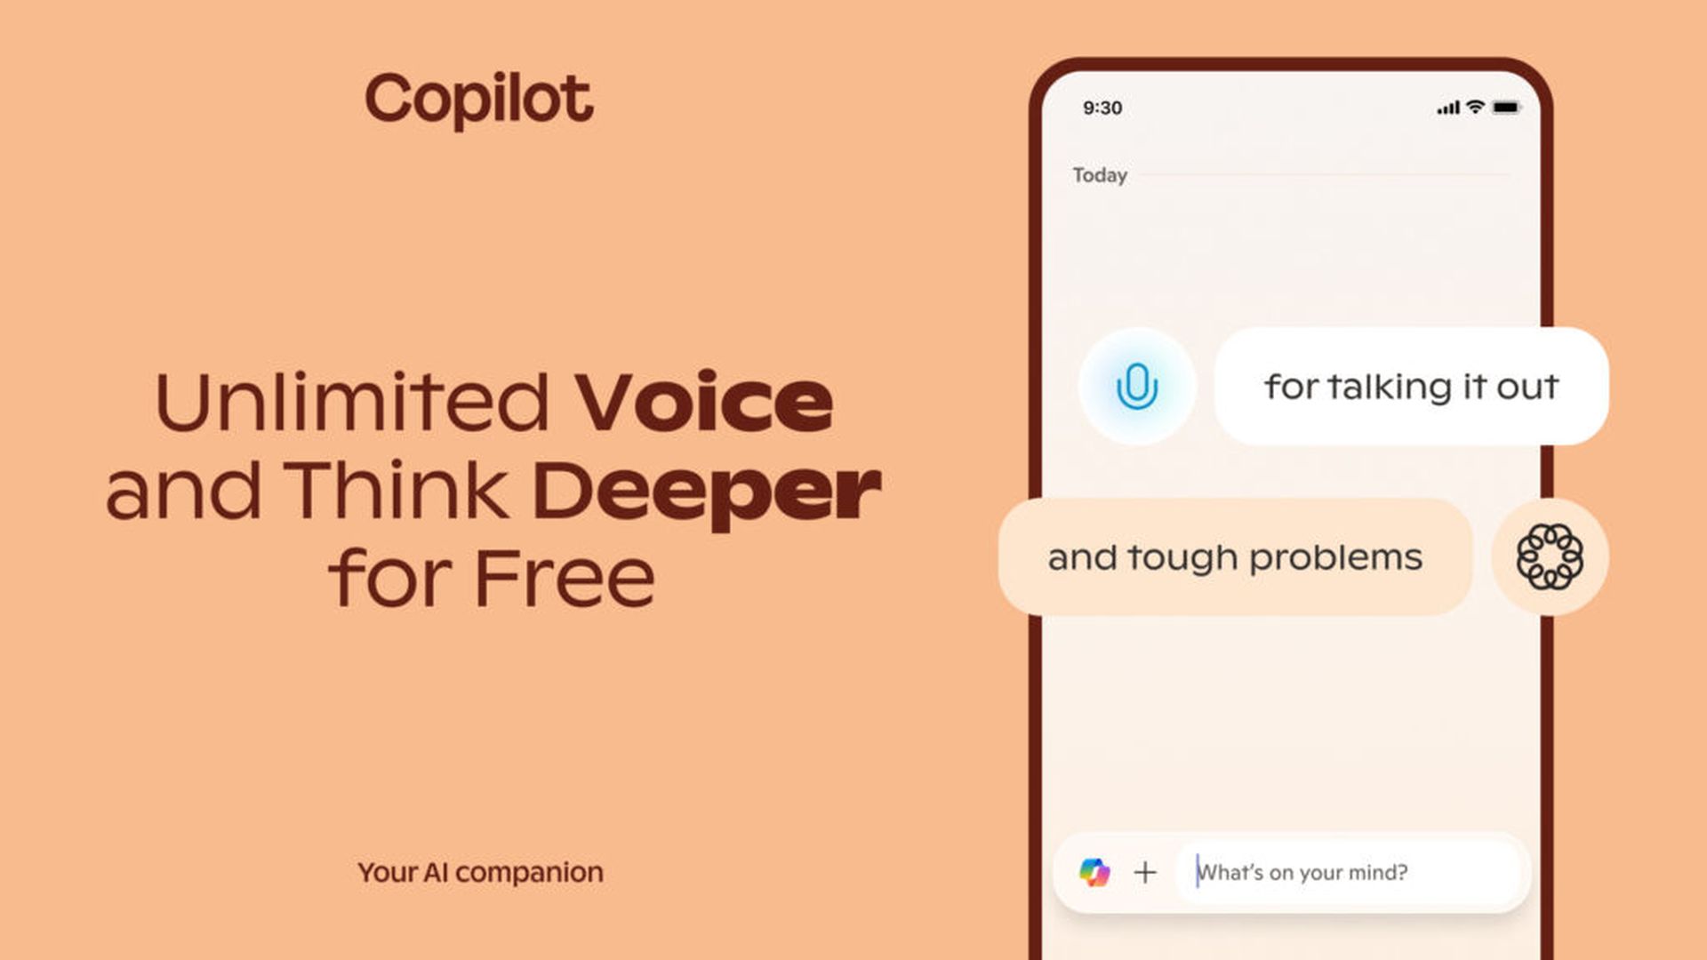Select the Think Deeper reasoning icon

click(x=1550, y=556)
